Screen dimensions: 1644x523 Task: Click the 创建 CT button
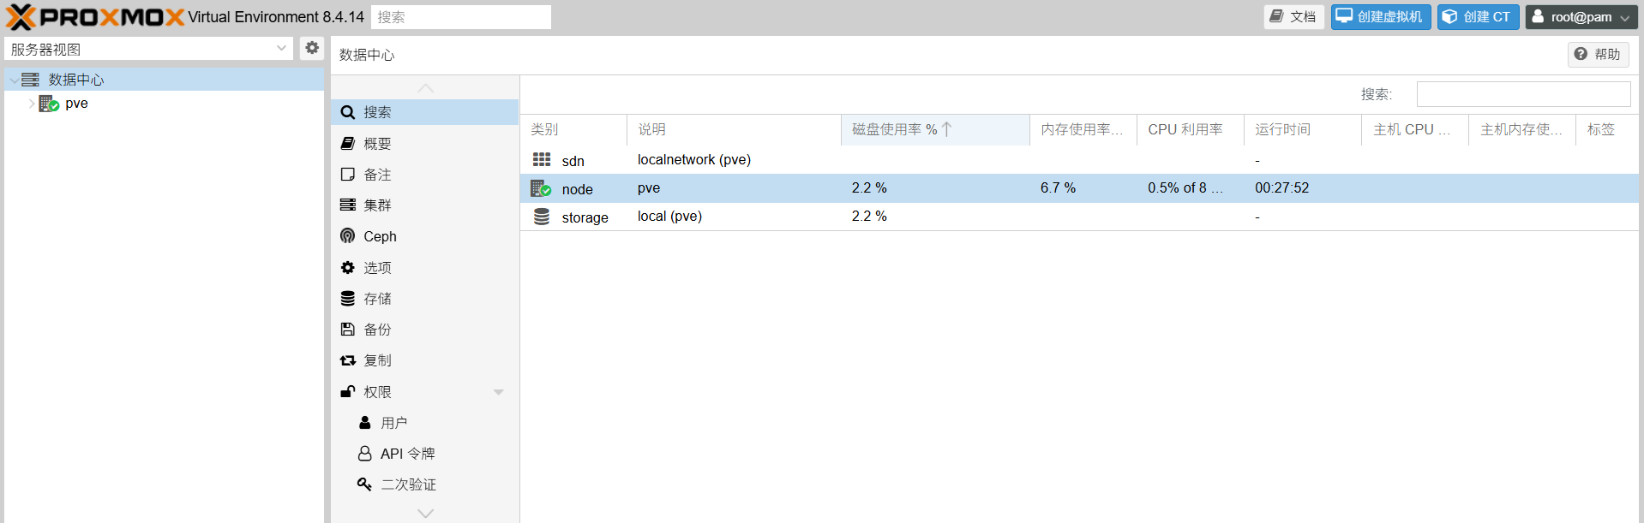(x=1478, y=17)
